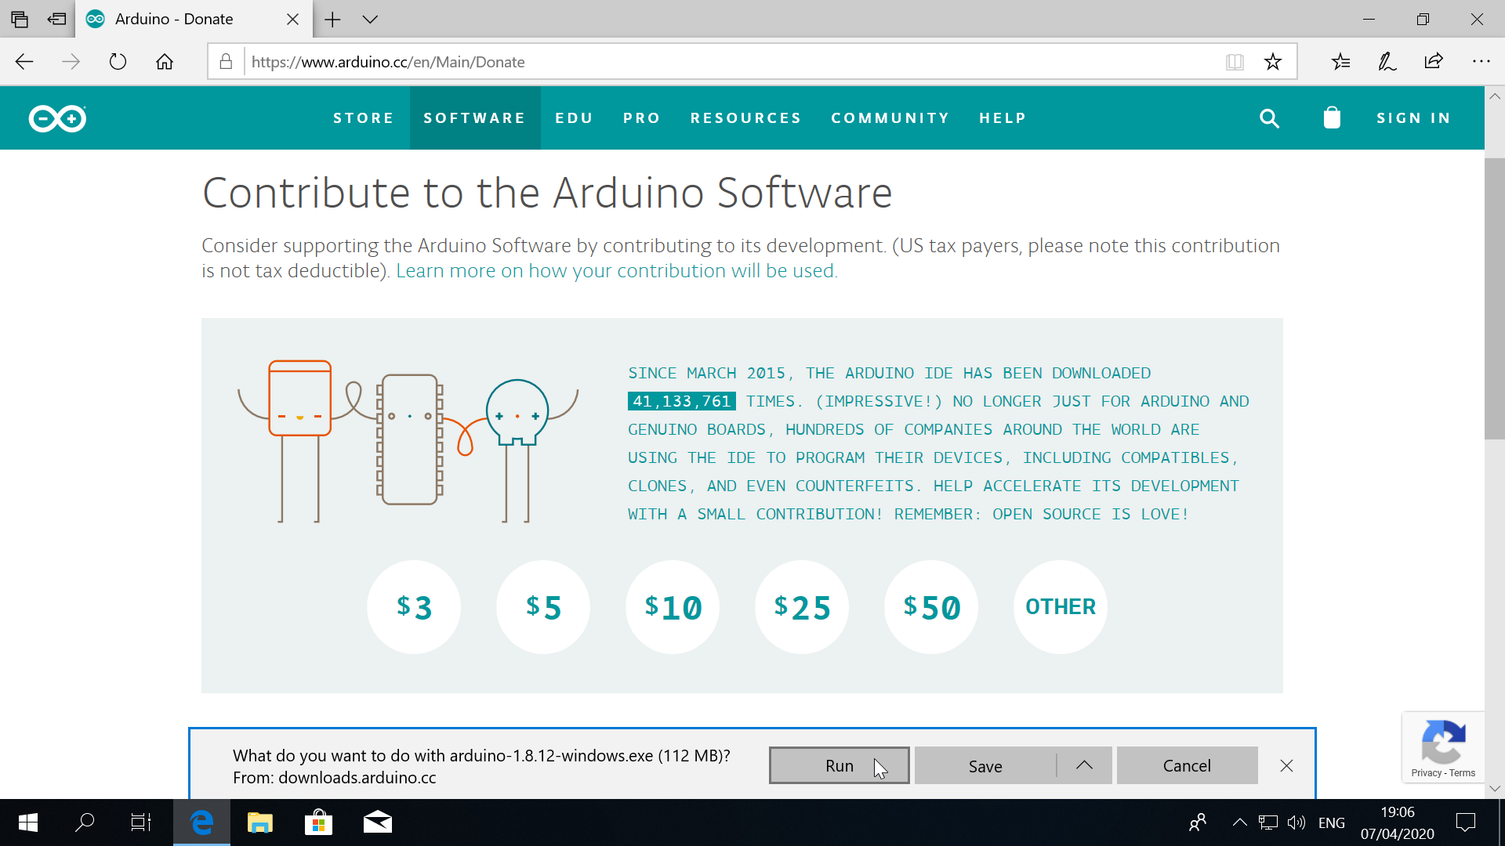The width and height of the screenshot is (1505, 846).
Task: Add page to favorites star icon
Action: 1273,62
